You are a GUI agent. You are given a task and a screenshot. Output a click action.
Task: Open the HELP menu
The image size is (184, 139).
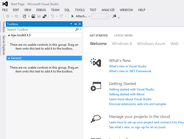click(x=142, y=10)
